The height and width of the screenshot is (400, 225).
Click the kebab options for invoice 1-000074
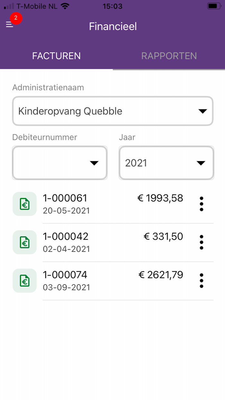coord(202,280)
